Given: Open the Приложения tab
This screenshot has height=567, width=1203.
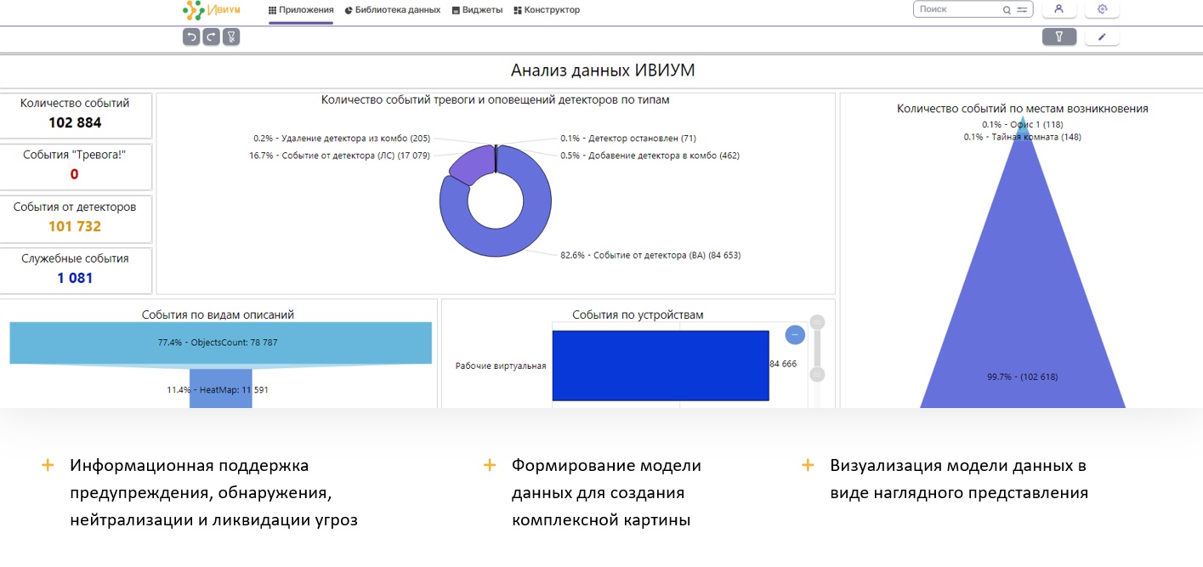Looking at the screenshot, I should click(x=301, y=10).
